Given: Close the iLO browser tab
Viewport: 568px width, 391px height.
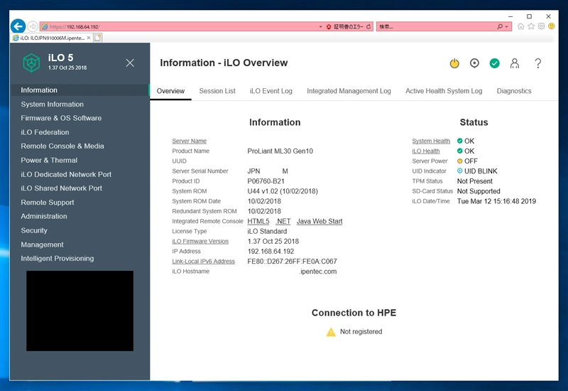Looking at the screenshot, I should pyautogui.click(x=89, y=38).
